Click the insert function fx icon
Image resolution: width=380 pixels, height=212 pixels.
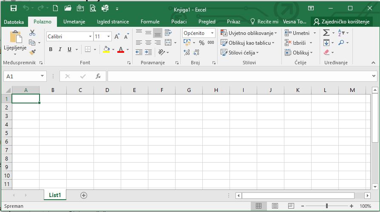[98, 76]
